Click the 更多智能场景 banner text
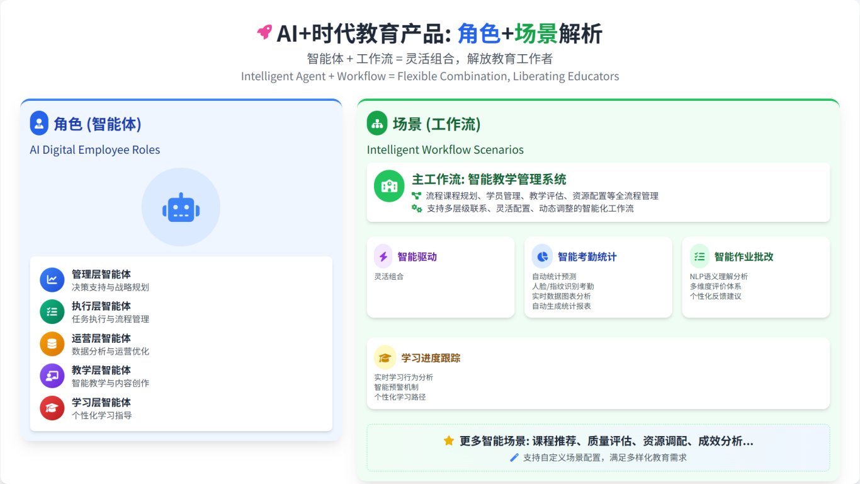This screenshot has height=484, width=860. click(x=606, y=441)
